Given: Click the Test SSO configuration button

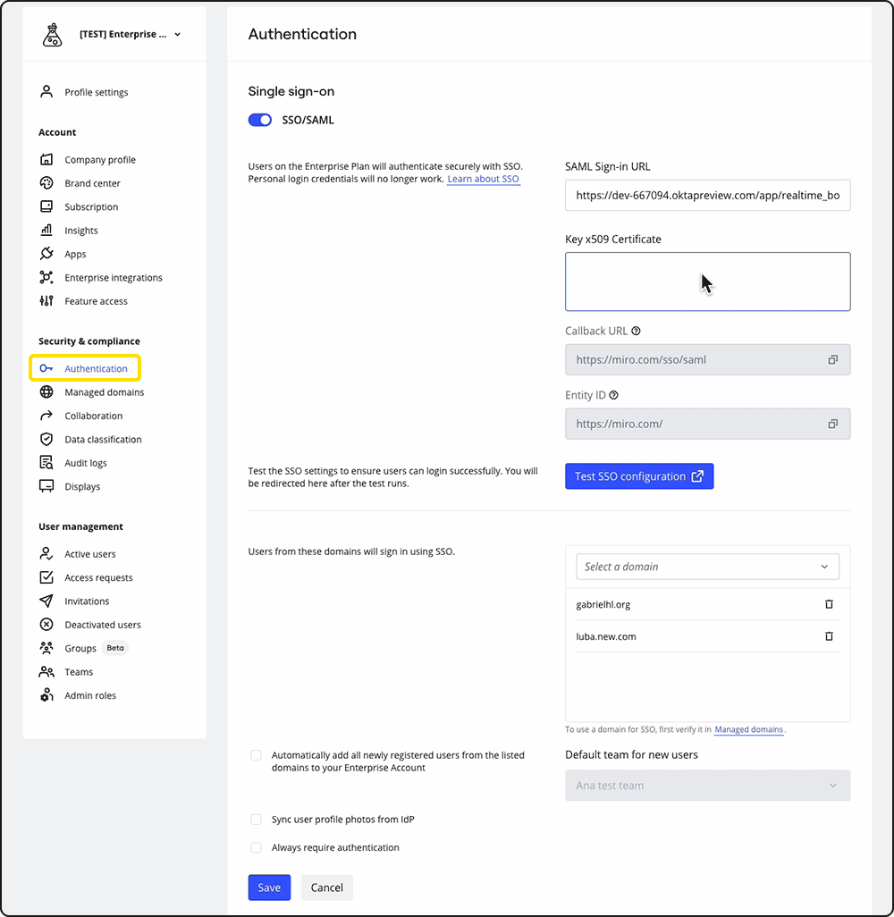Looking at the screenshot, I should point(639,476).
